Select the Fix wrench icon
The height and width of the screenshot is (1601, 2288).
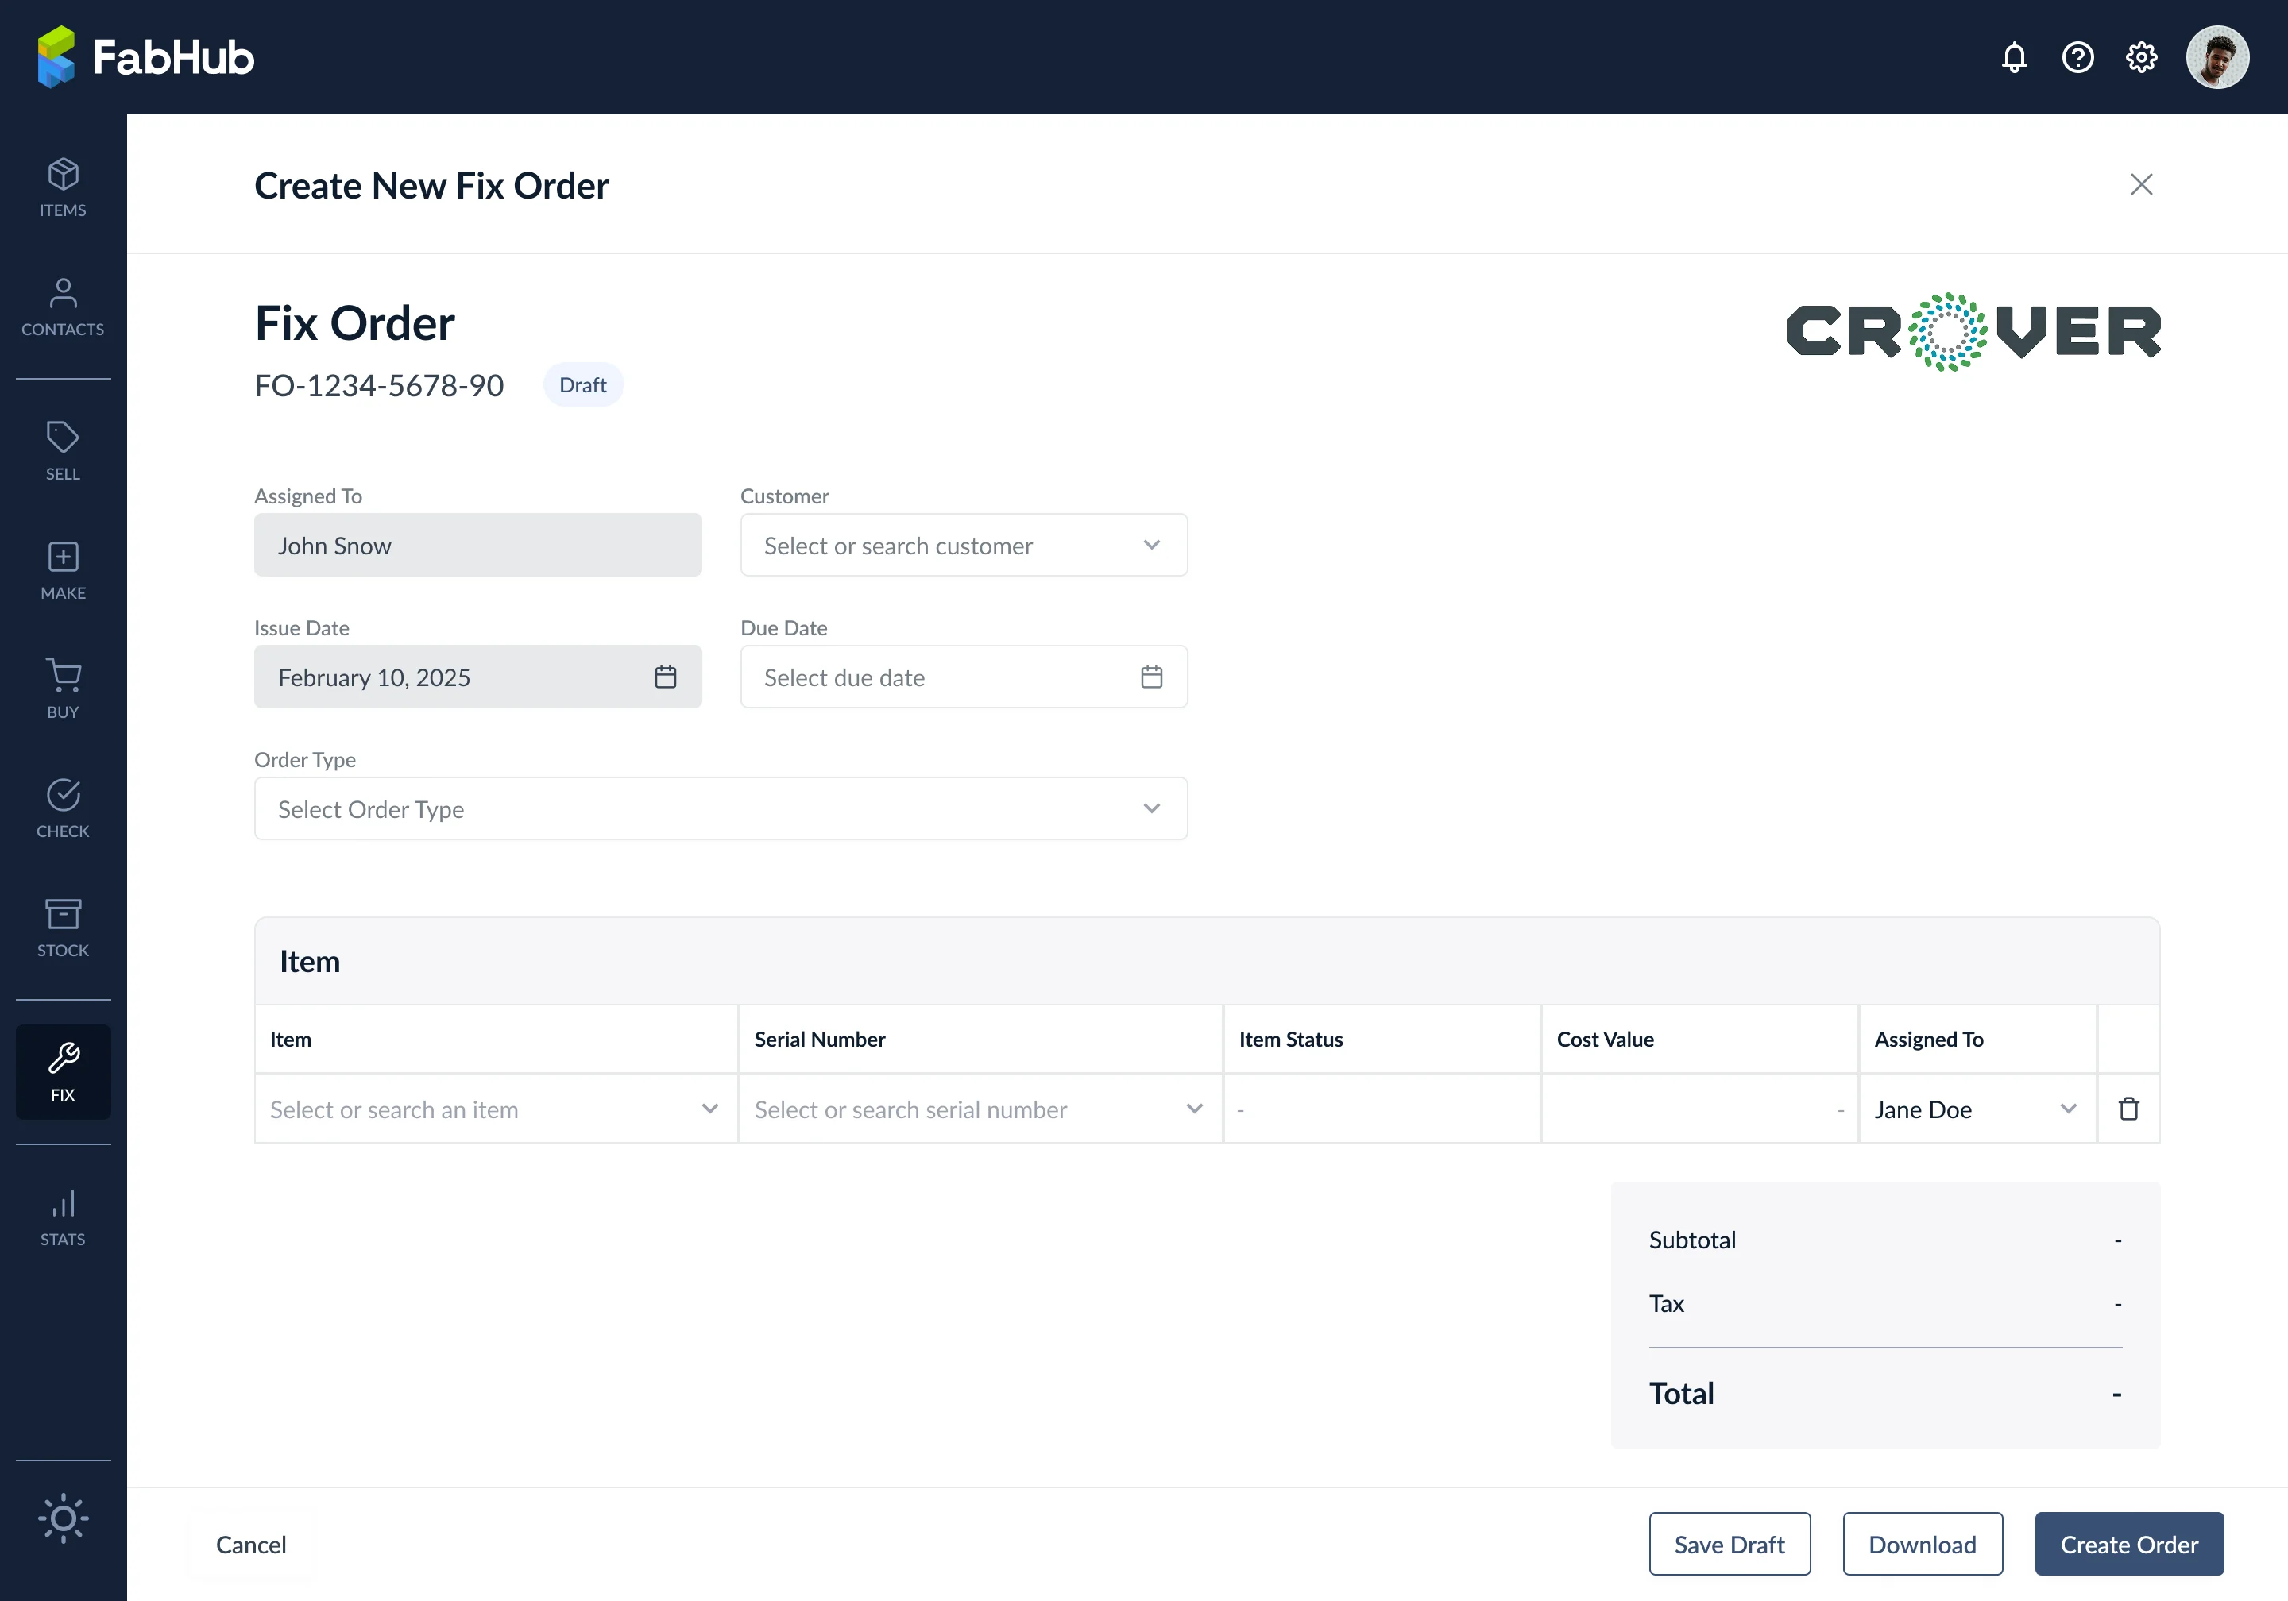coord(63,1057)
